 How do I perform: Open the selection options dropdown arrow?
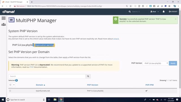pyautogui.click(x=14, y=85)
